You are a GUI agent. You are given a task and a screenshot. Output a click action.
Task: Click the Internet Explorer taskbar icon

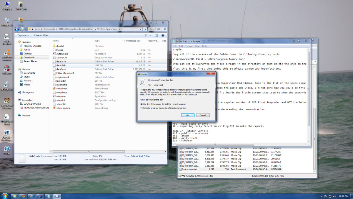click(x=32, y=196)
